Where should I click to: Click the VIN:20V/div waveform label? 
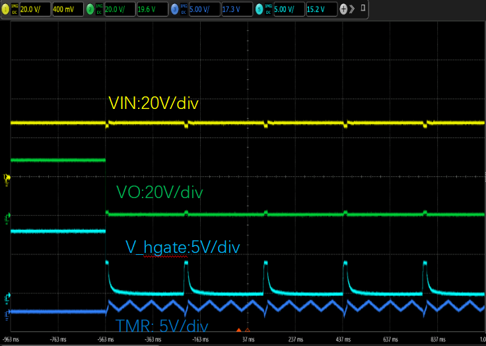pyautogui.click(x=153, y=103)
